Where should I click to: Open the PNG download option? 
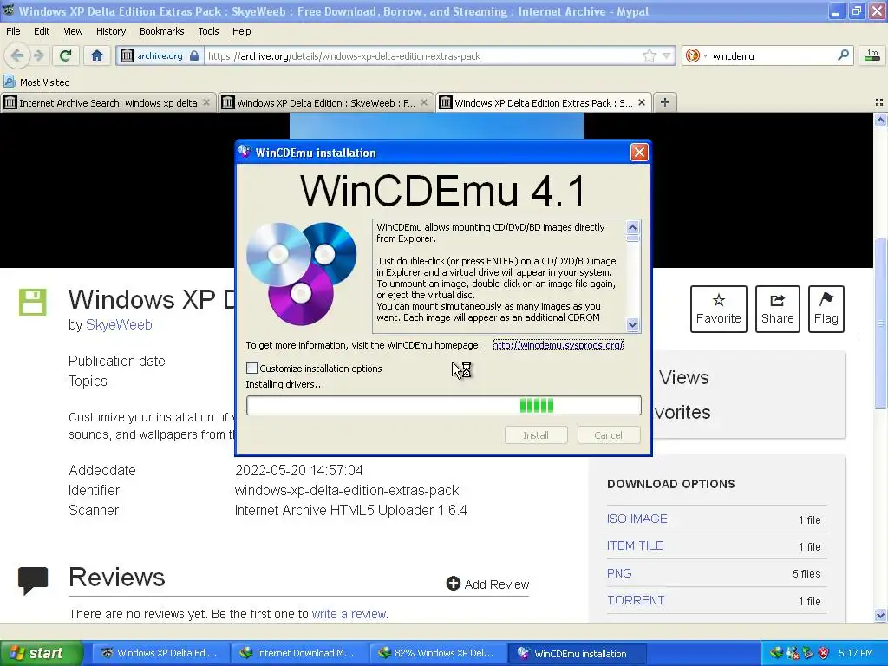619,573
